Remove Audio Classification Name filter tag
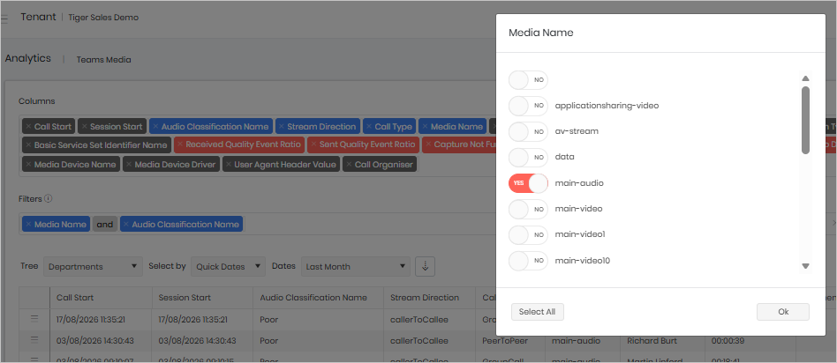 (x=126, y=225)
